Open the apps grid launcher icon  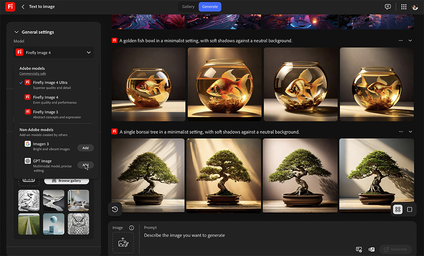point(404,7)
